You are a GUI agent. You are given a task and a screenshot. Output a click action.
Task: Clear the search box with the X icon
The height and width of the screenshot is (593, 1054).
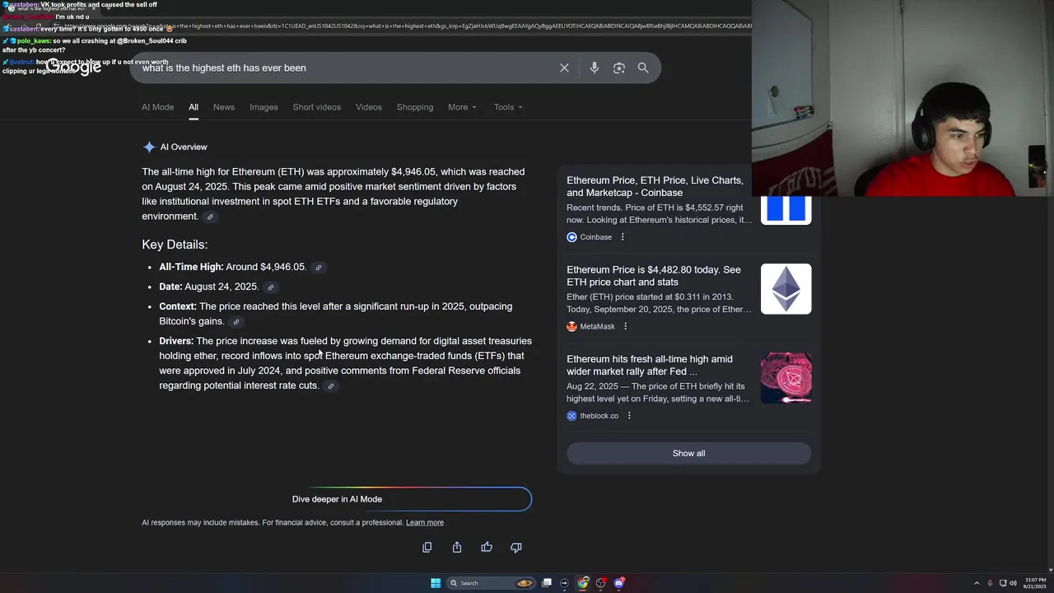(564, 68)
